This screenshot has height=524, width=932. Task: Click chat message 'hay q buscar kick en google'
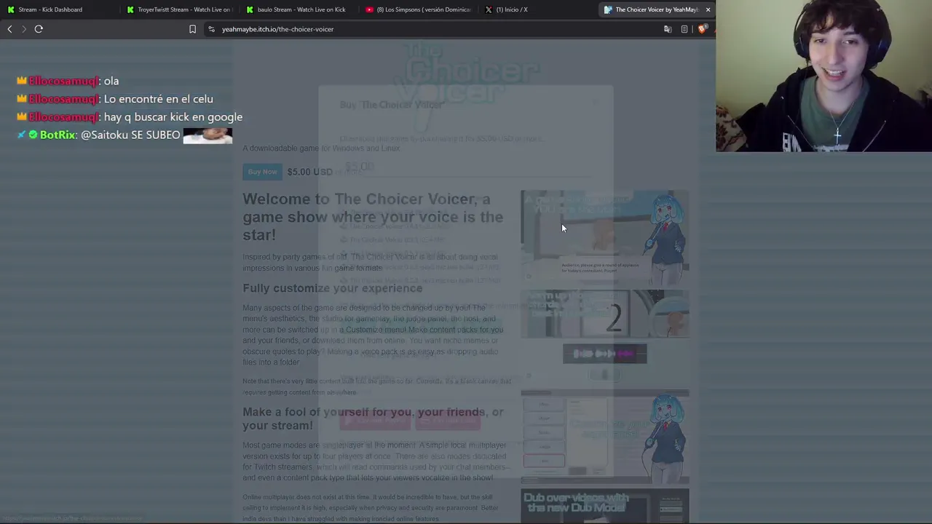(173, 117)
